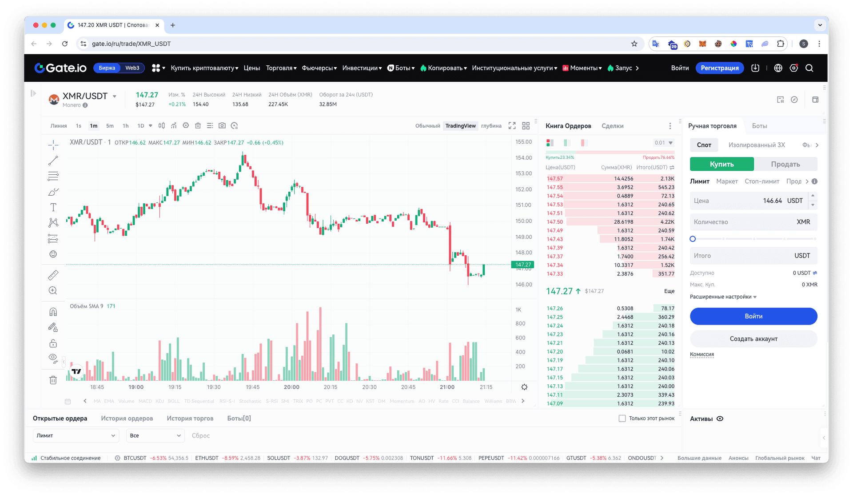Switch chart to глубина view

(491, 126)
